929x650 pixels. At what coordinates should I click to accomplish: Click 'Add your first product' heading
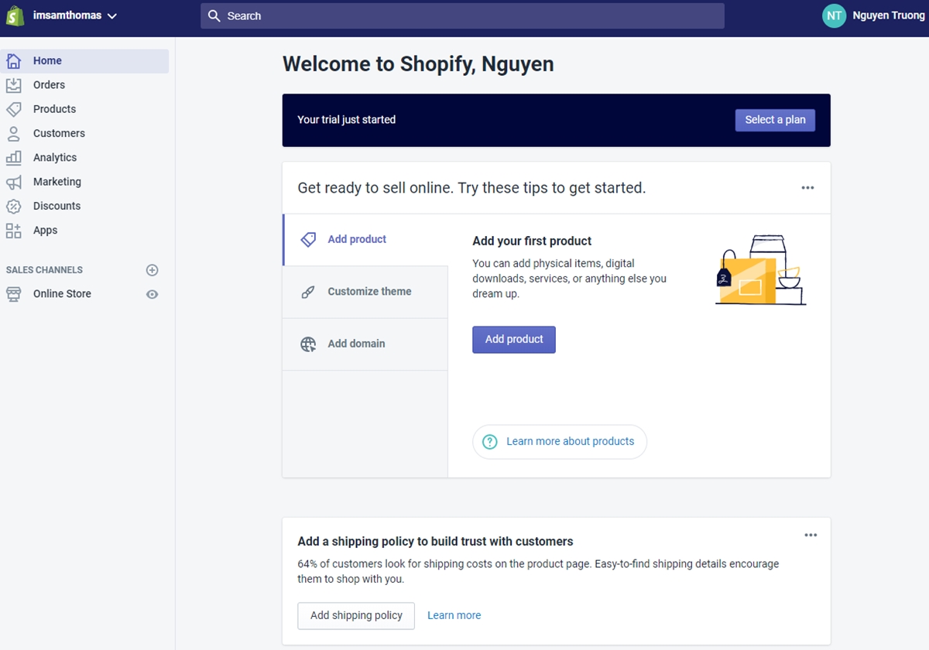point(532,241)
